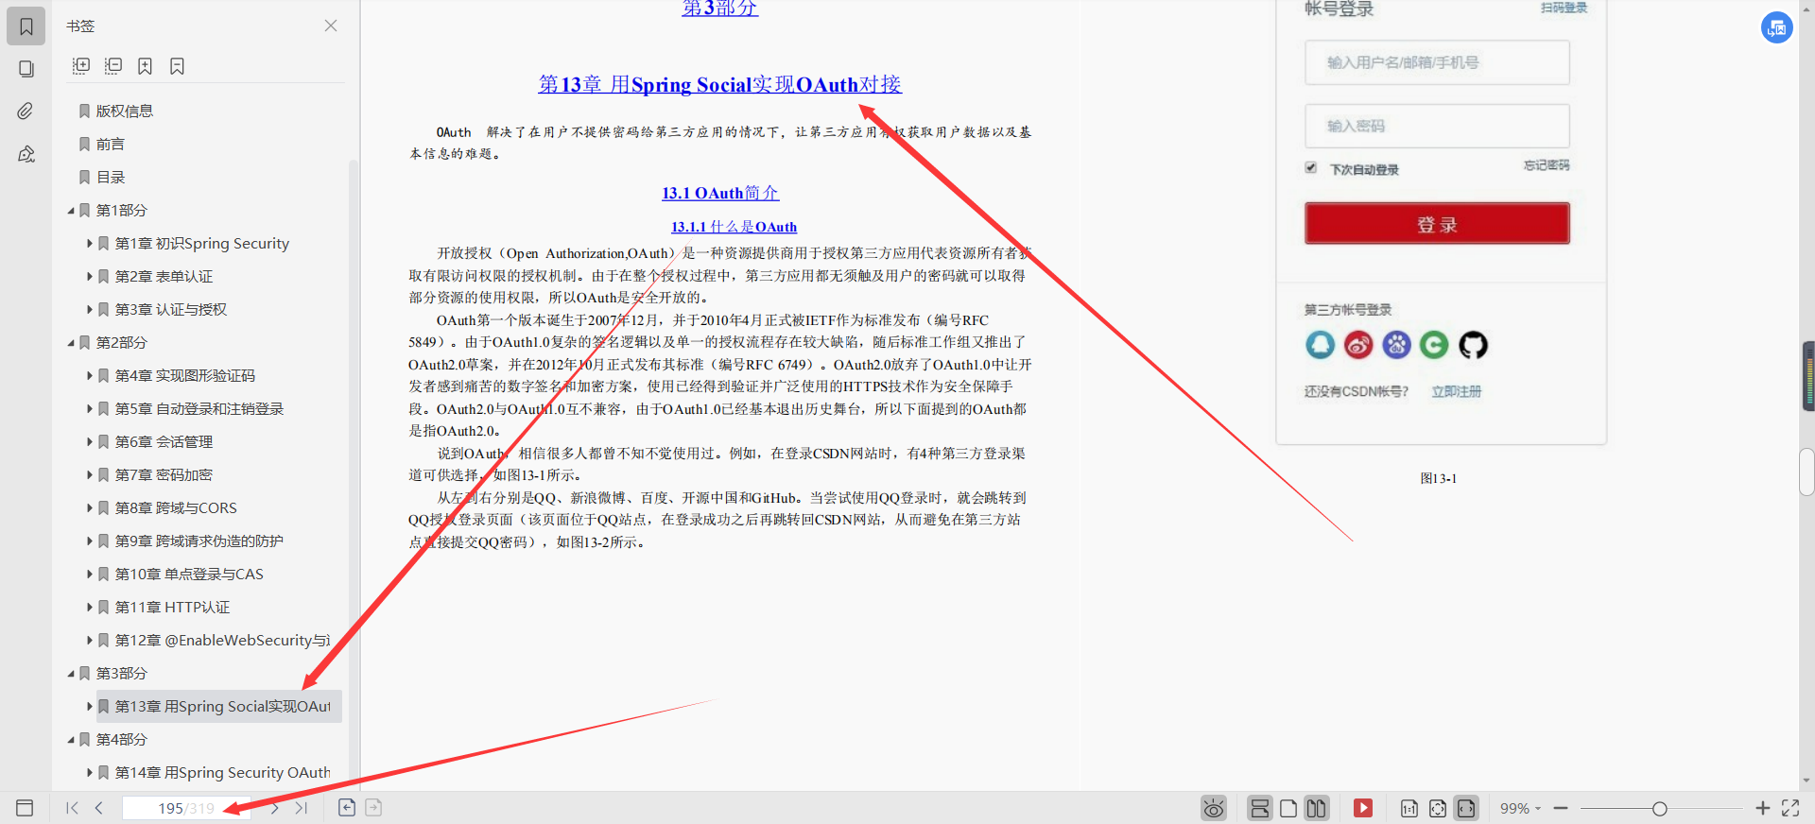This screenshot has width=1815, height=824.
Task: Collapse the 第4部分 bookmark group
Action: pos(71,740)
